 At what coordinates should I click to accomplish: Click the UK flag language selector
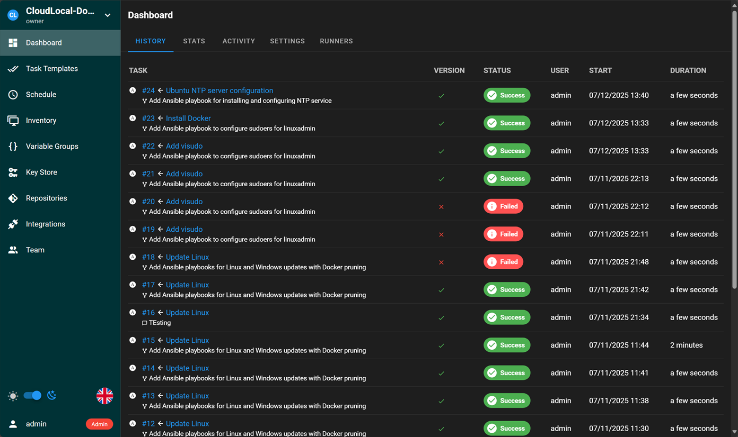[x=104, y=396]
